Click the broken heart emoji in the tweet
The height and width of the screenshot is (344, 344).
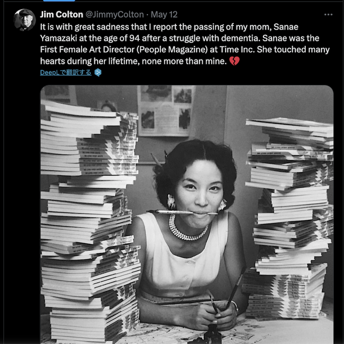(x=234, y=61)
